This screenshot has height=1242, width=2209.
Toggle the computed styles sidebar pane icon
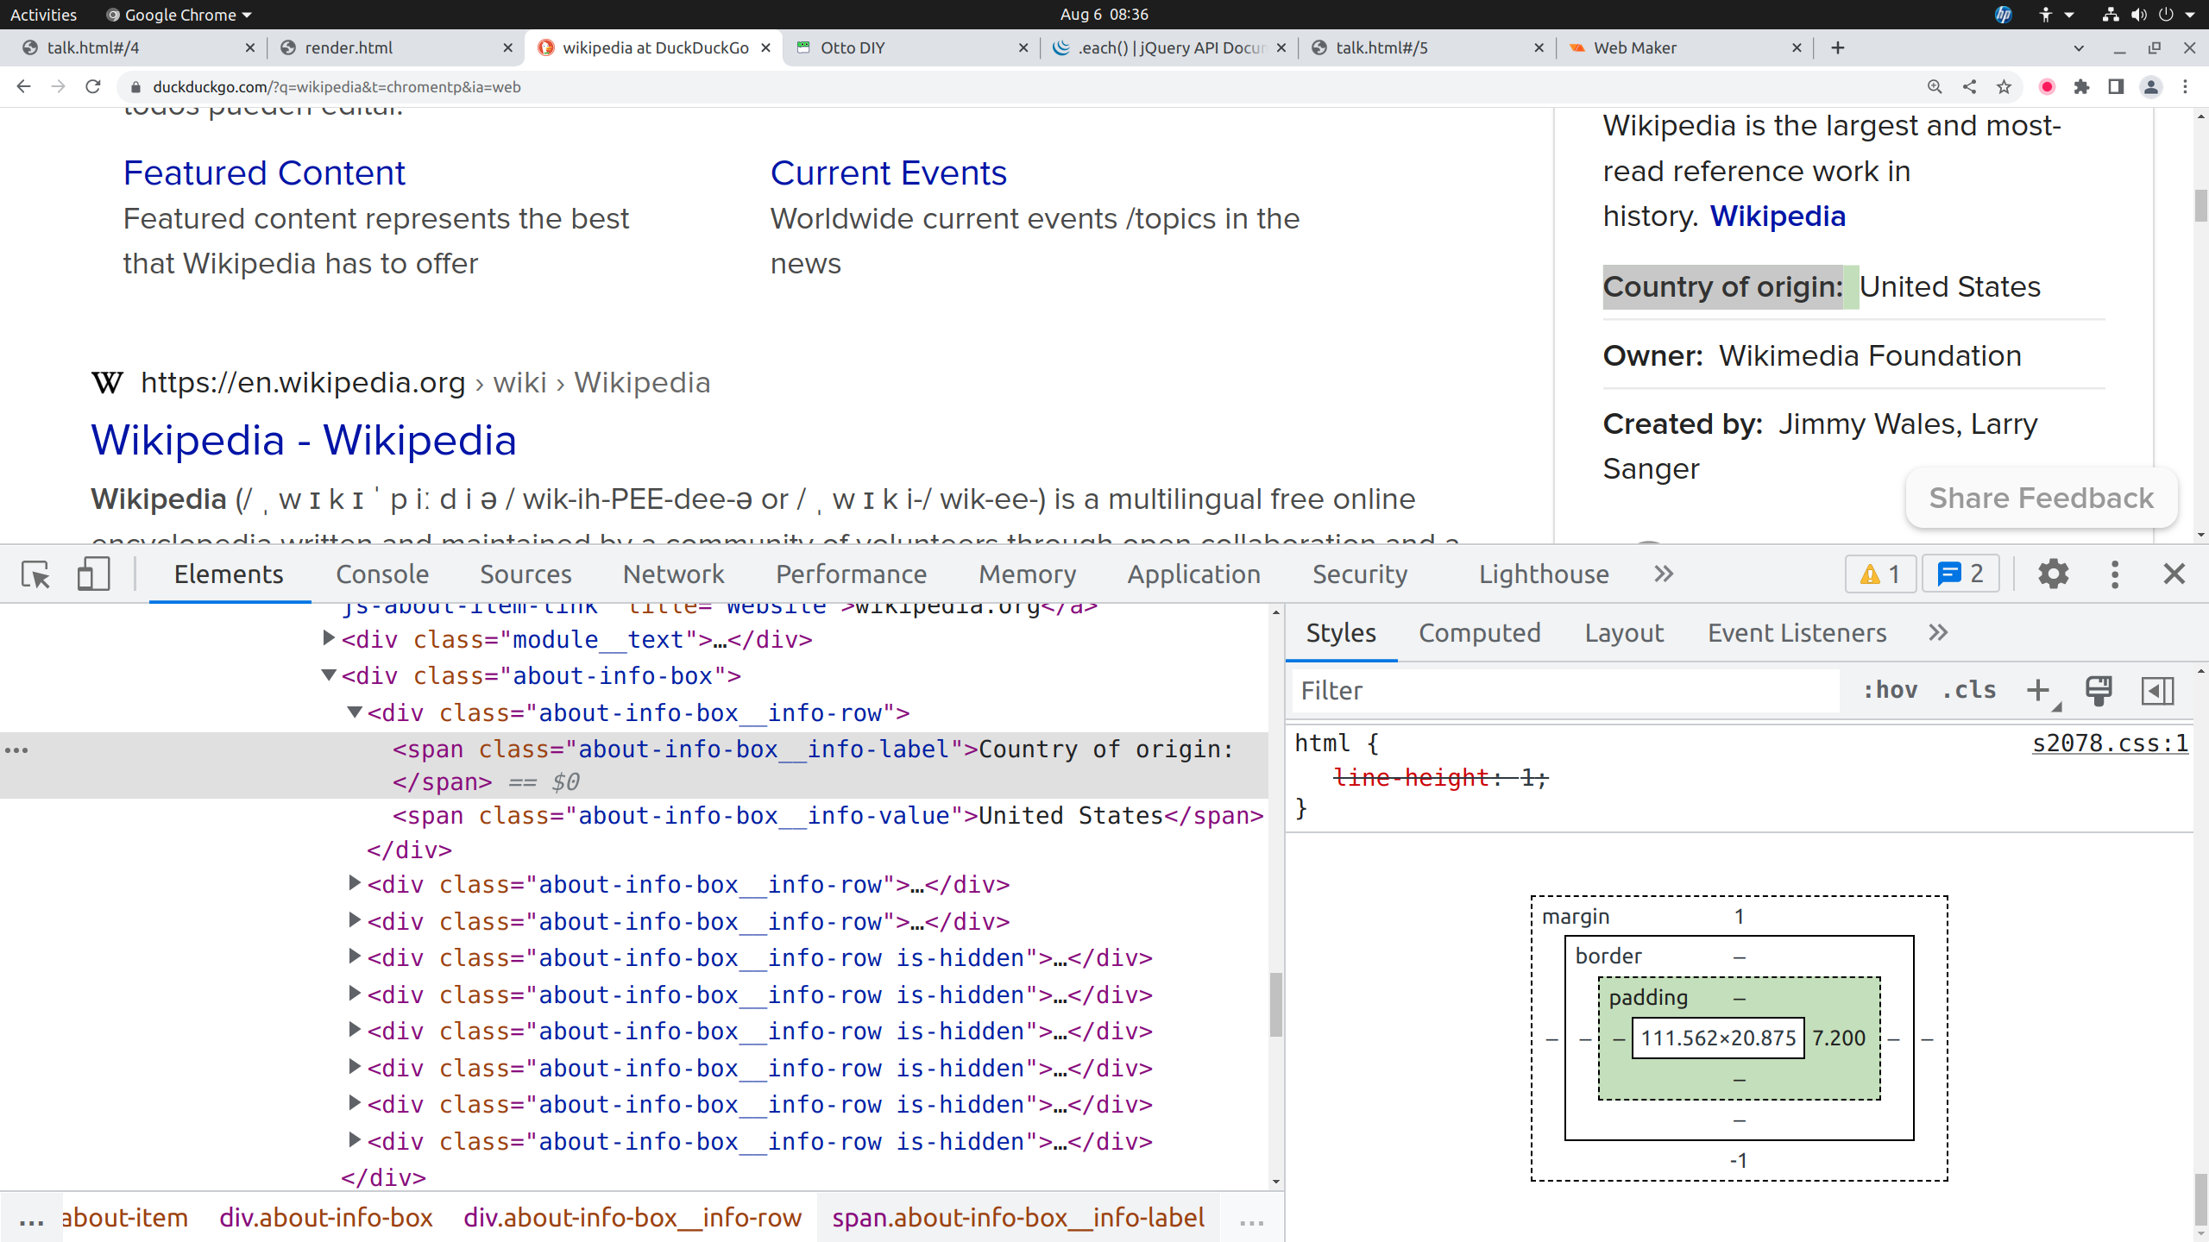tap(2156, 690)
